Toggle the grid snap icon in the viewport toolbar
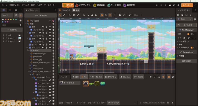The height and width of the screenshot is (106, 198). 110,15
